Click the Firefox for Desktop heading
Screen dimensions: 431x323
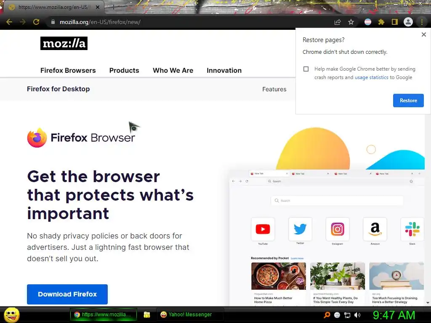[58, 89]
